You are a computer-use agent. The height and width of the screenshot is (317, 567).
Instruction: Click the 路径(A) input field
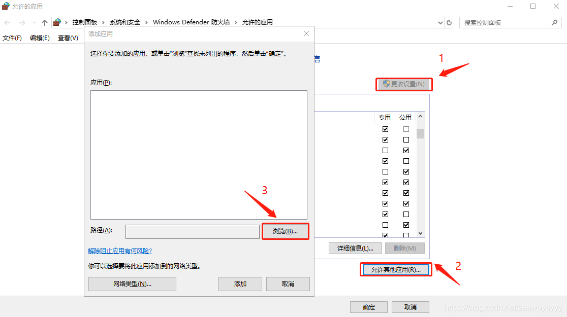click(193, 231)
